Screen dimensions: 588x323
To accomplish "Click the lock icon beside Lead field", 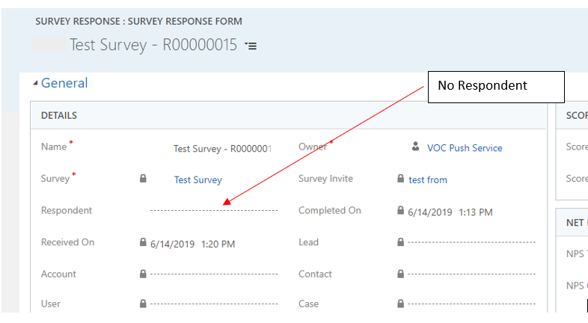I will [401, 242].
